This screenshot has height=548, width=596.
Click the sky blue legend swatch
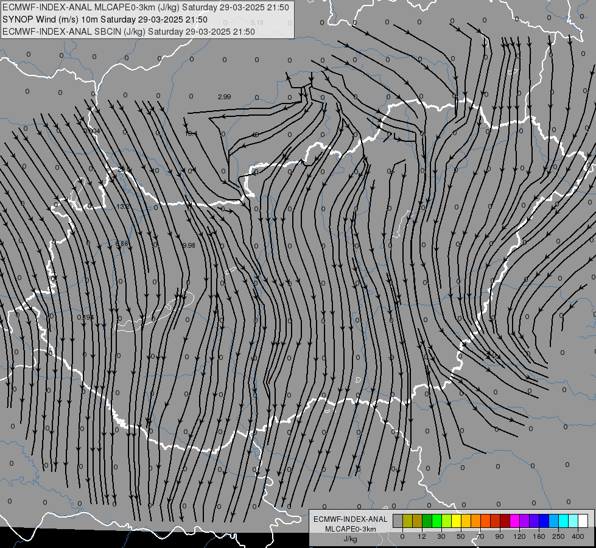[x=554, y=521]
